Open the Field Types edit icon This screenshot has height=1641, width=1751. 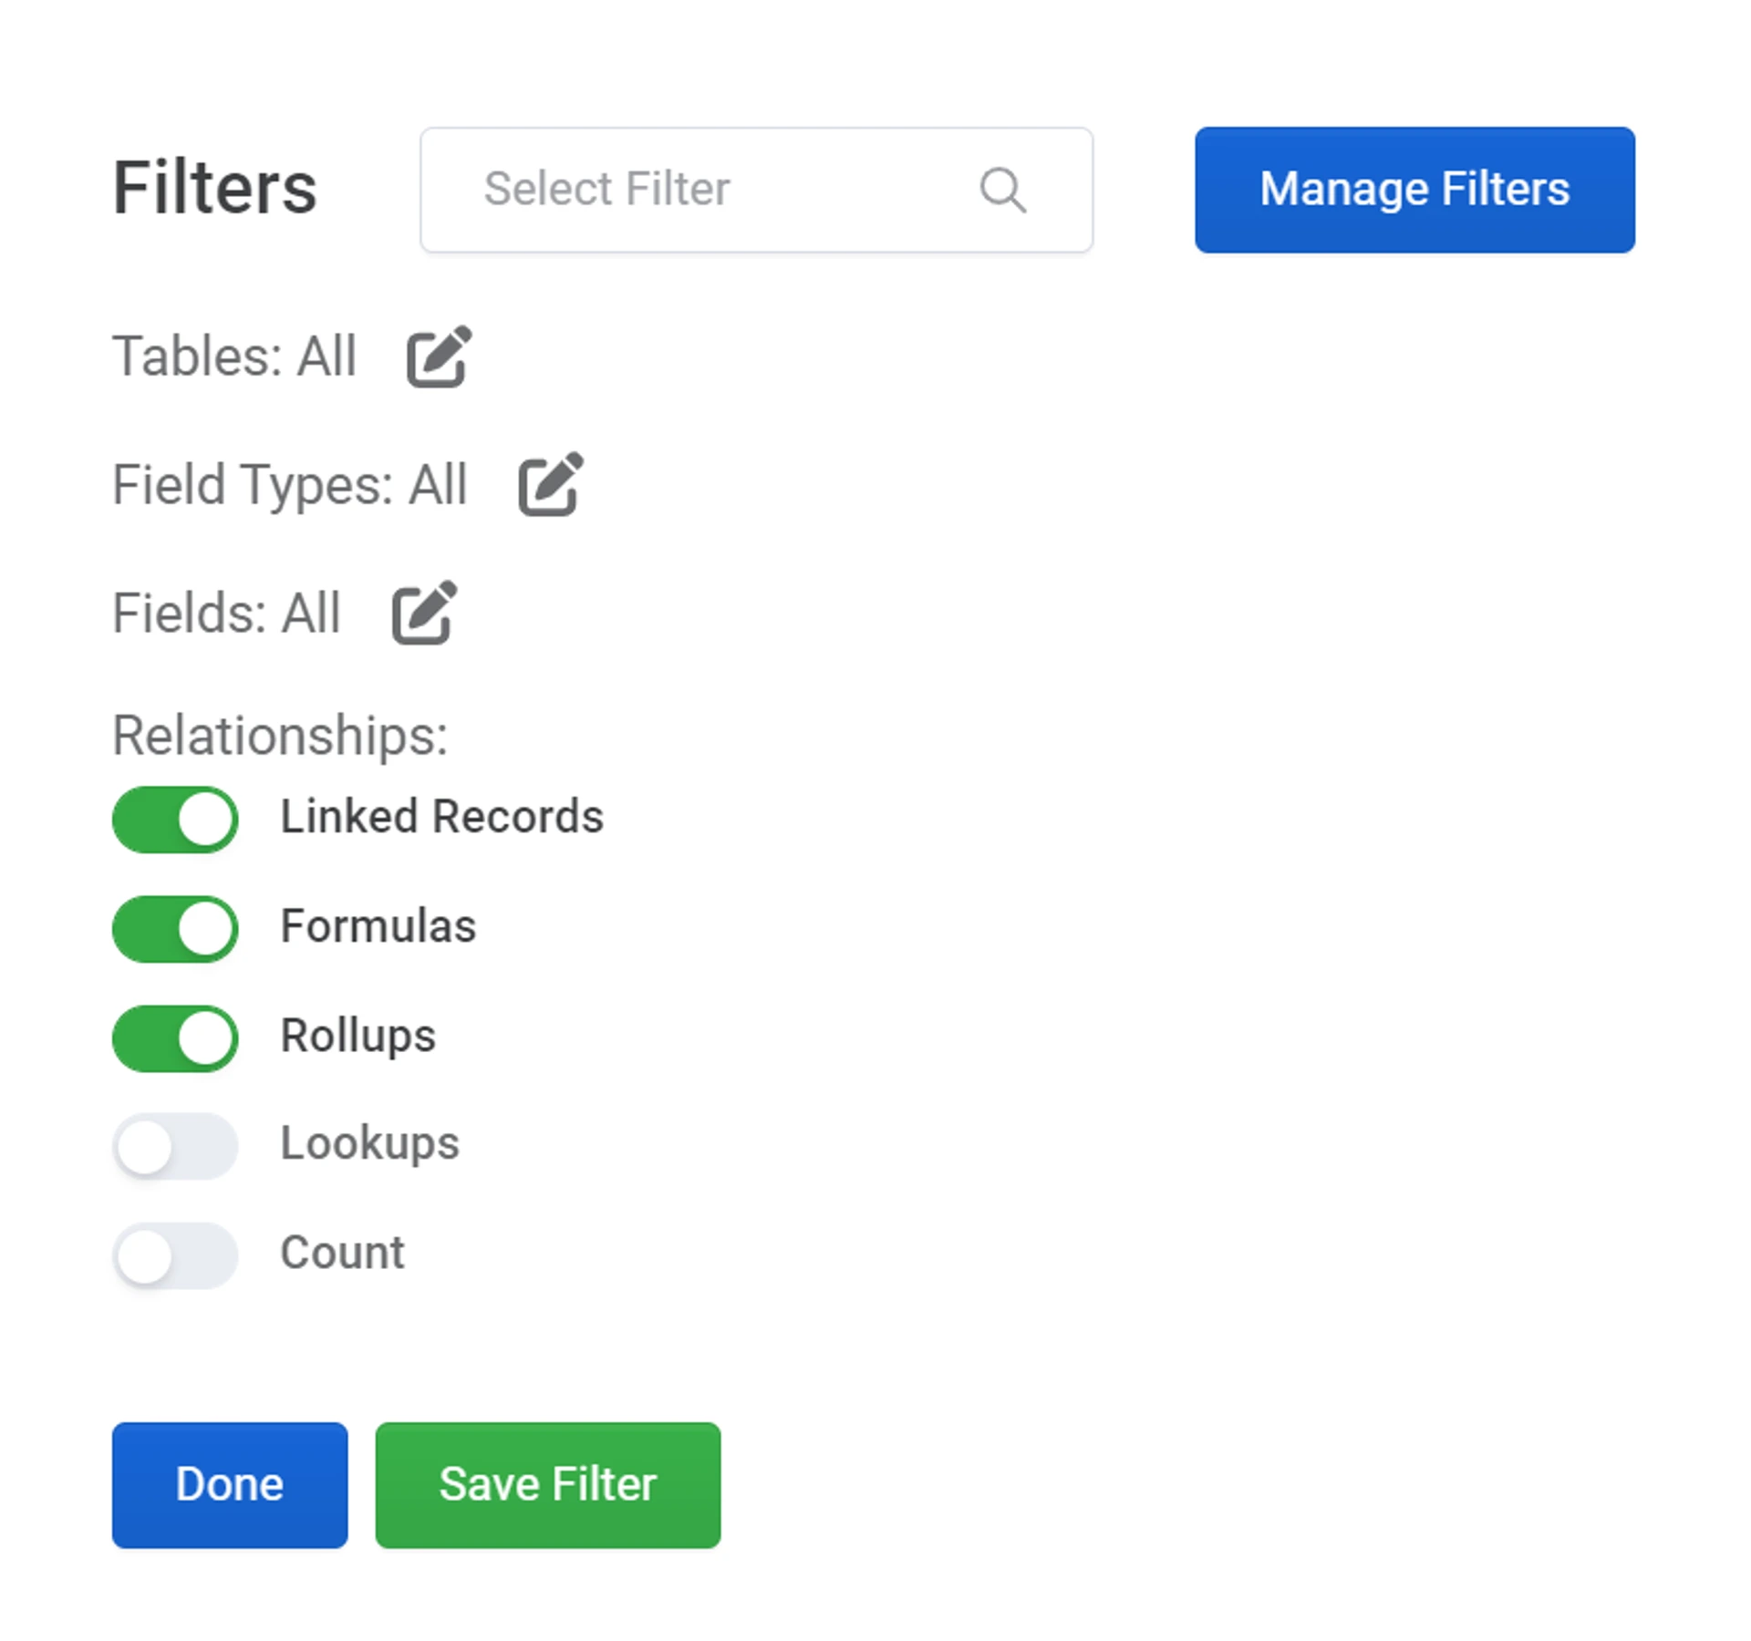click(x=551, y=484)
